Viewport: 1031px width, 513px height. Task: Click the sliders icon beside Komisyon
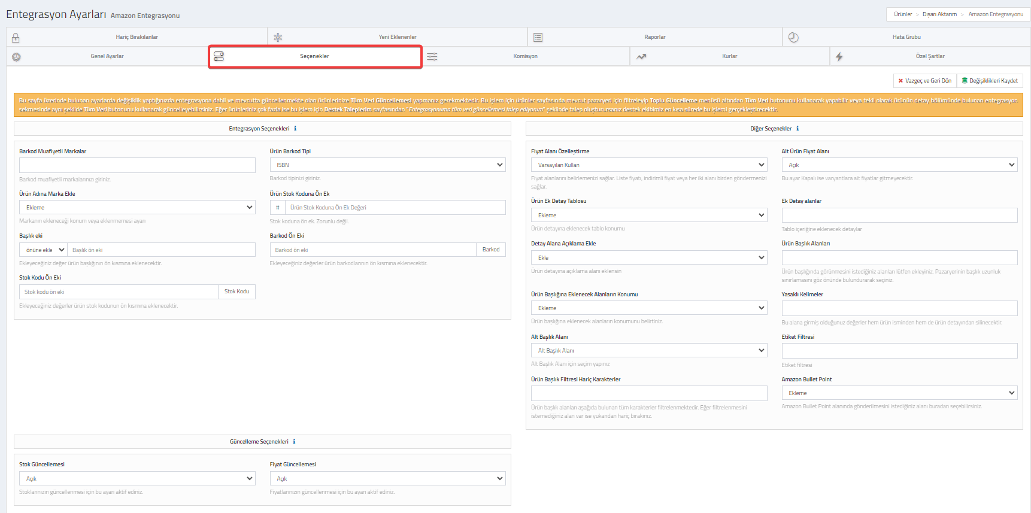[432, 56]
